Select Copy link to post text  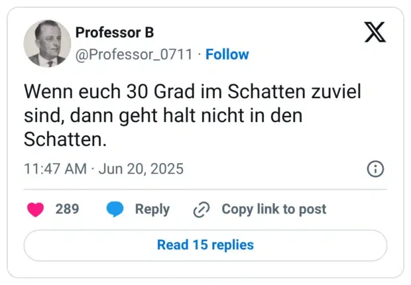pos(274,209)
